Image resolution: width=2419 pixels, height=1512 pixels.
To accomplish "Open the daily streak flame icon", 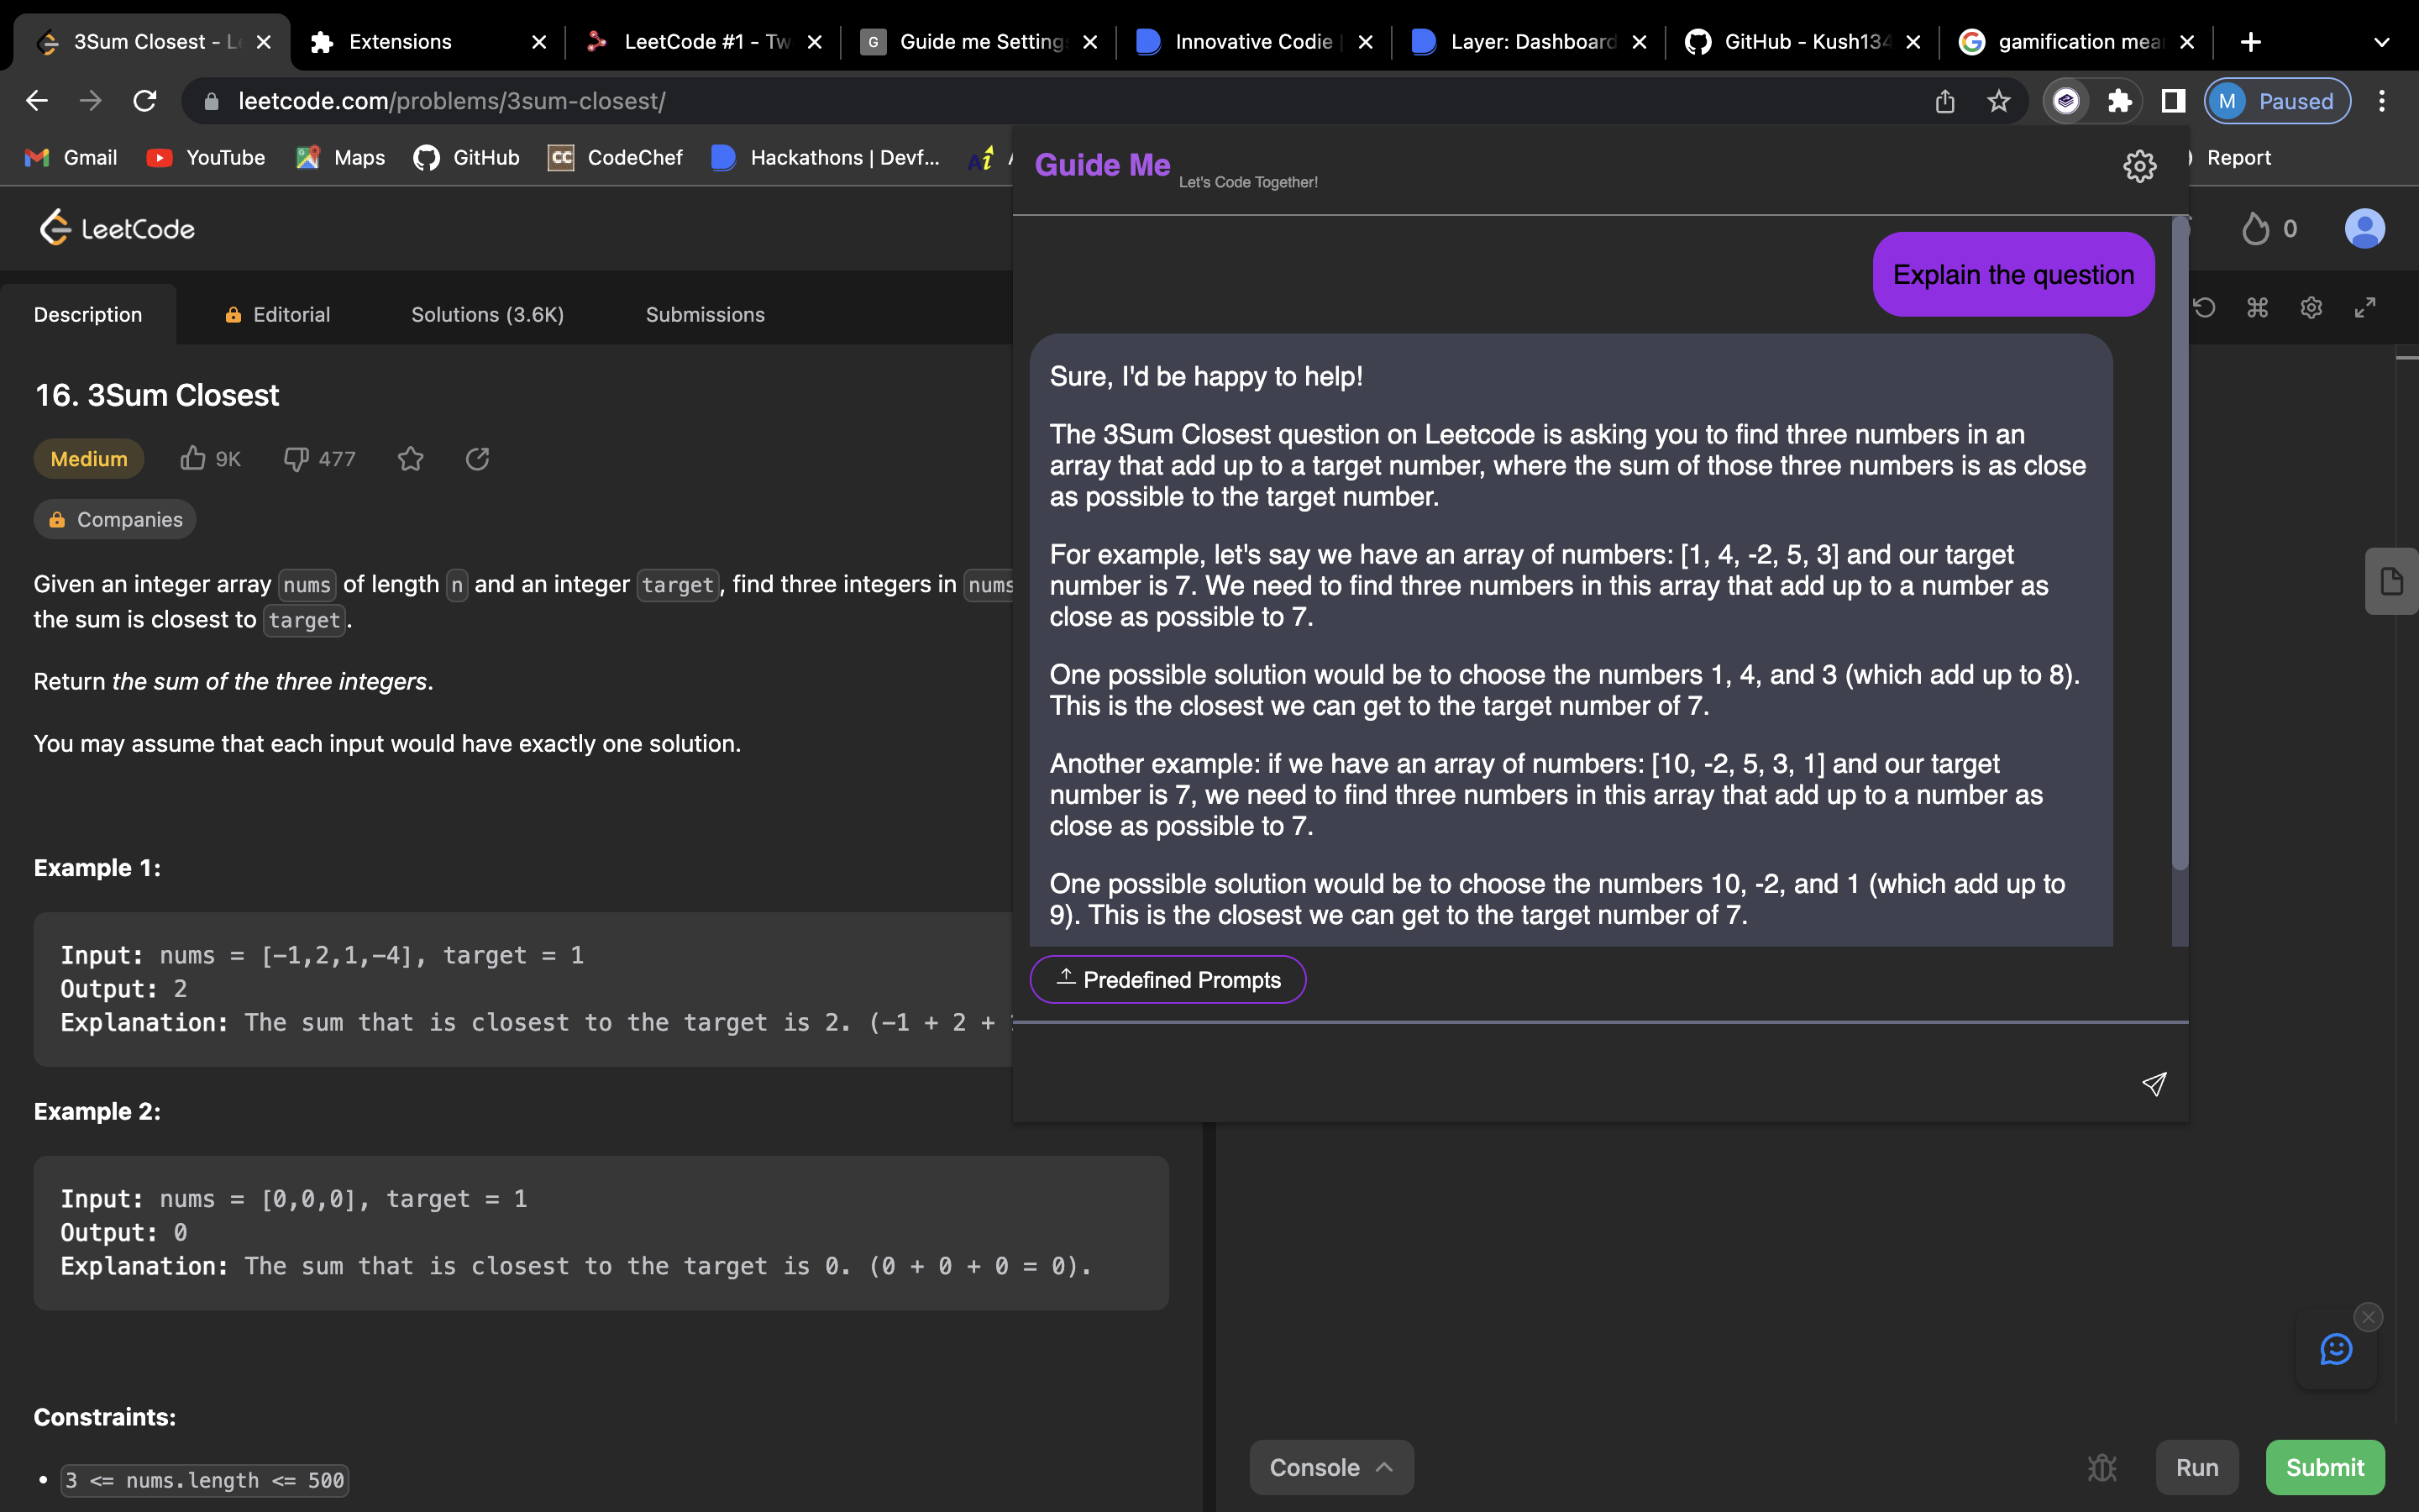I will 2255,229.
